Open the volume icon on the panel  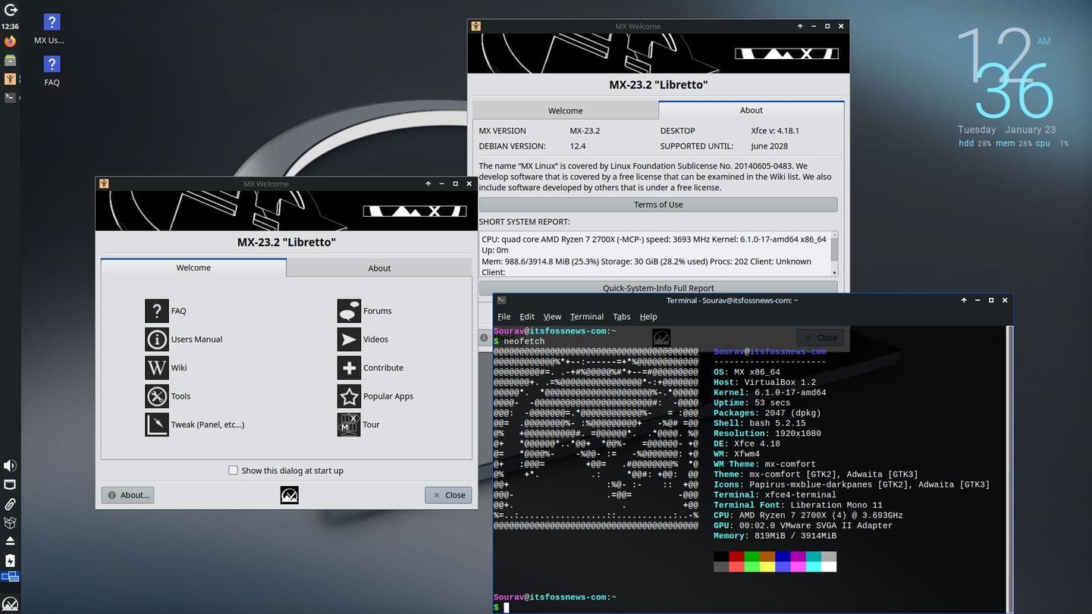[10, 465]
